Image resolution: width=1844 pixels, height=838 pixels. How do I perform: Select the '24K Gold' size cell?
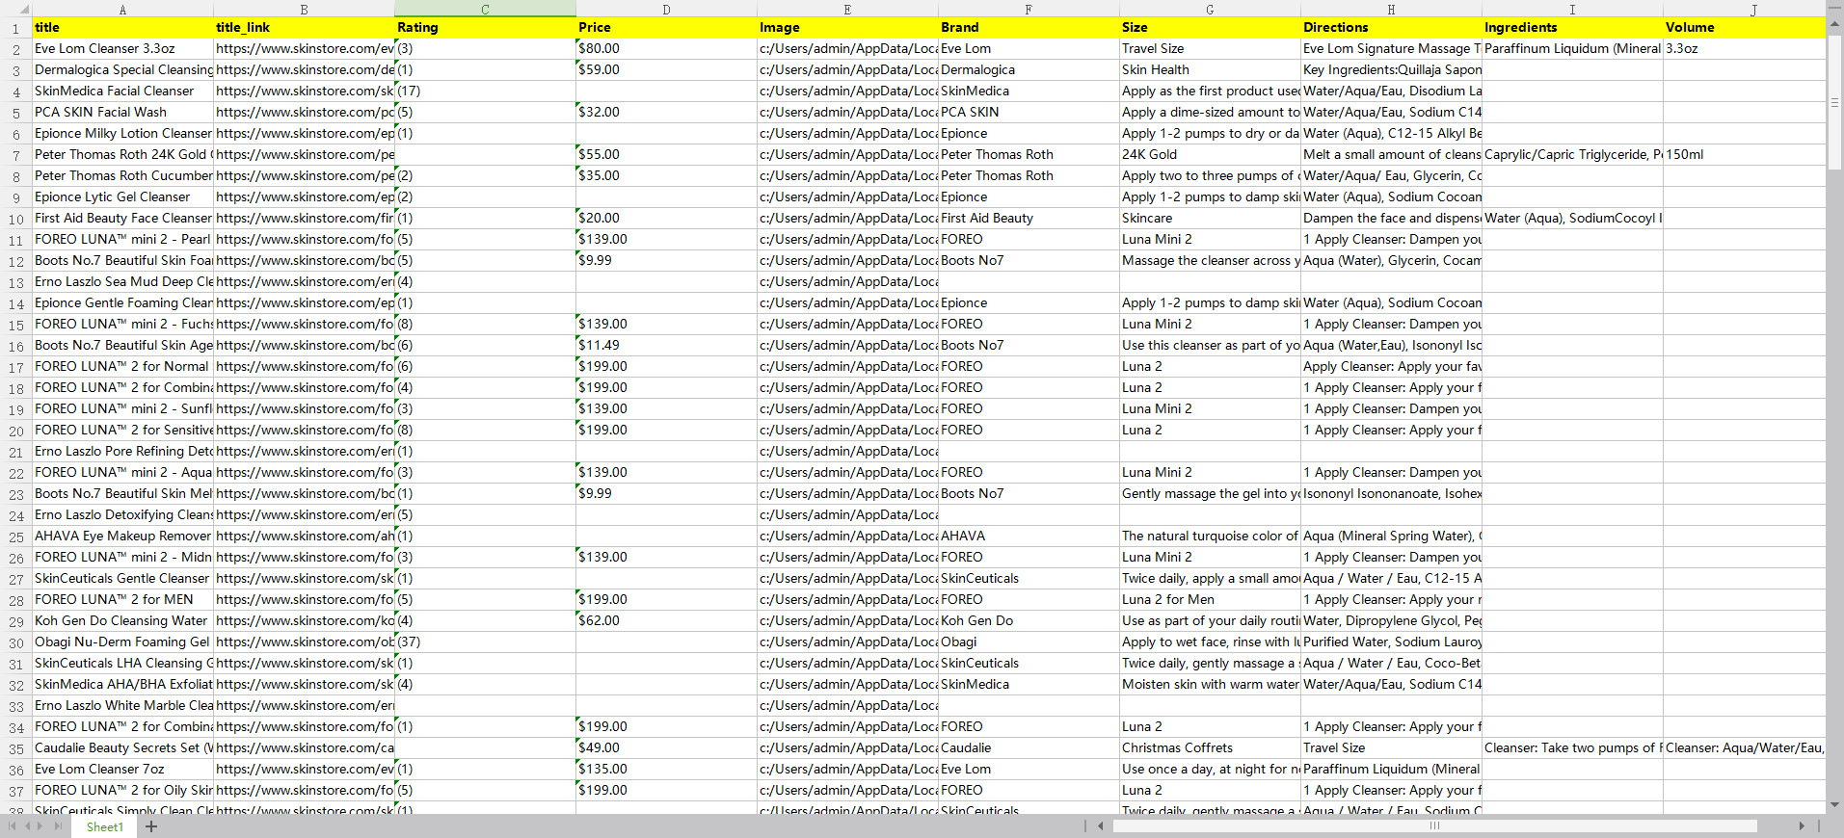[x=1210, y=154]
